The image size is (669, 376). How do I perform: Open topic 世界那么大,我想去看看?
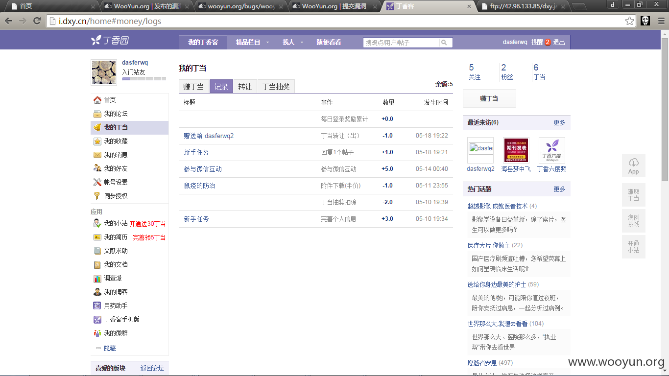(x=498, y=324)
